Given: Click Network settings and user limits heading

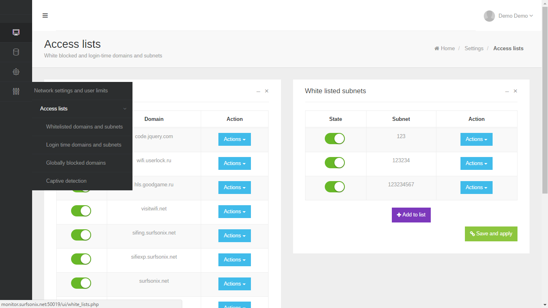Looking at the screenshot, I should point(71,91).
